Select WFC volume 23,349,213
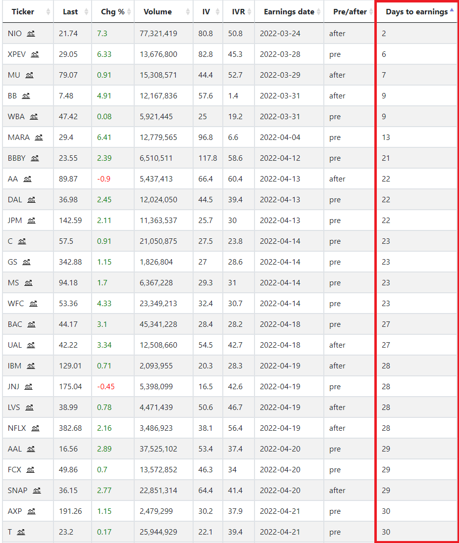Screen dimensions: 459x543 tap(158, 304)
